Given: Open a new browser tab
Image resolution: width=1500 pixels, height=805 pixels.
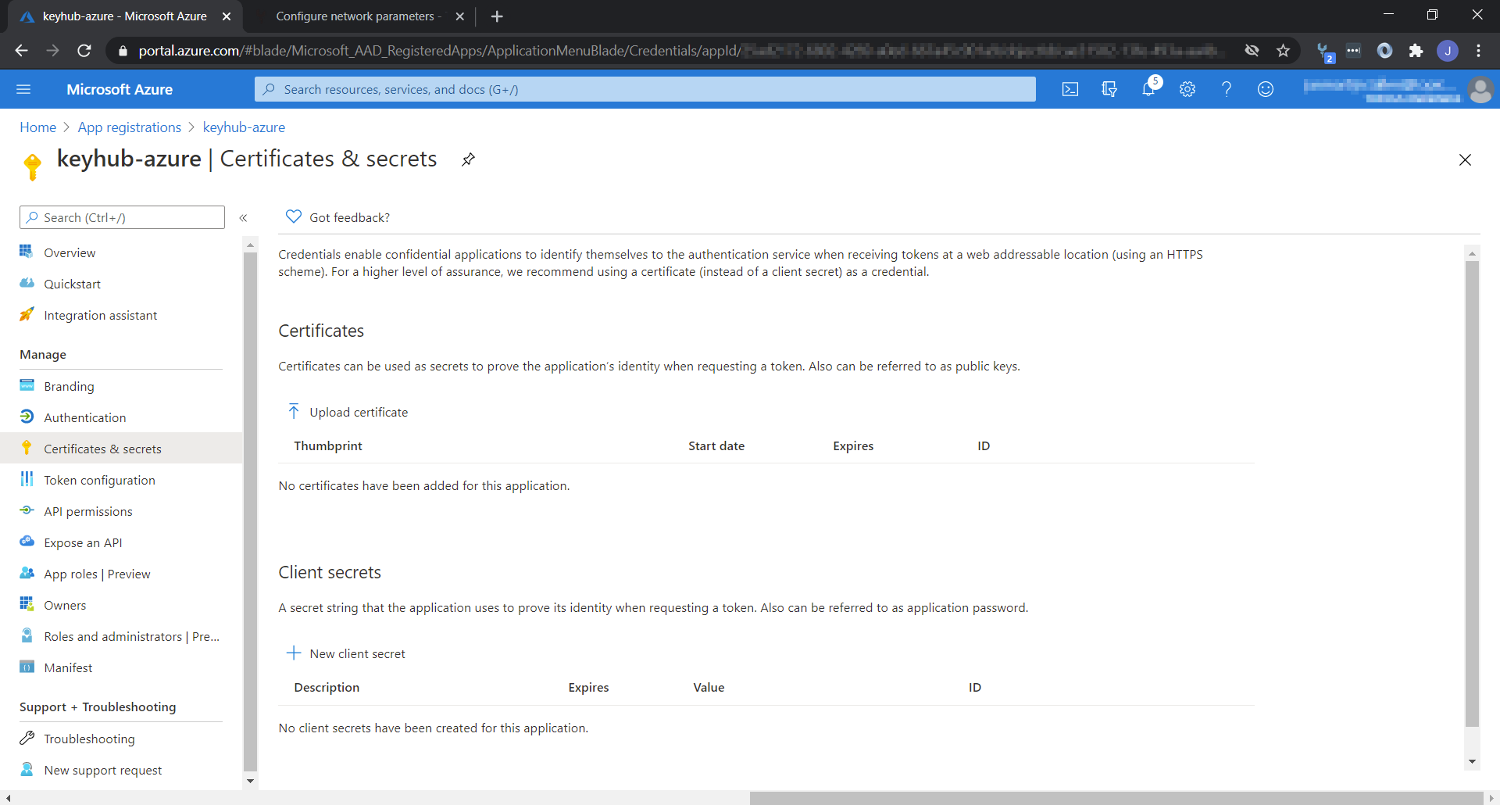Looking at the screenshot, I should click(x=497, y=16).
